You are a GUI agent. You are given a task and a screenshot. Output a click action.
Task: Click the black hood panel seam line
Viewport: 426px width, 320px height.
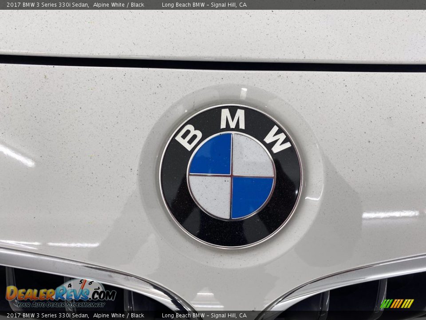[x=213, y=64]
